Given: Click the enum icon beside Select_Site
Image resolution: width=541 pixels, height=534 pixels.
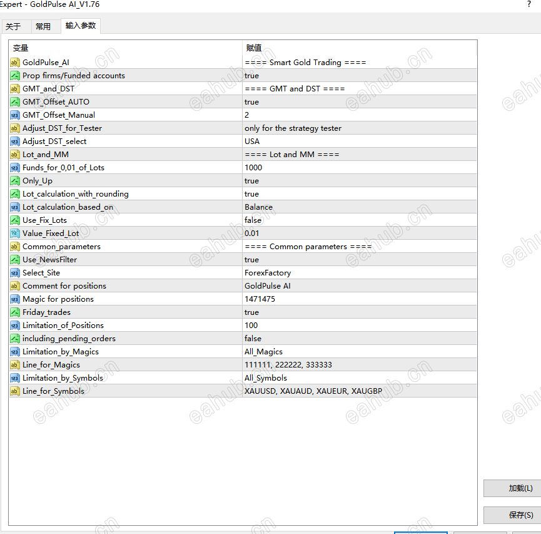Looking at the screenshot, I should coord(14,272).
